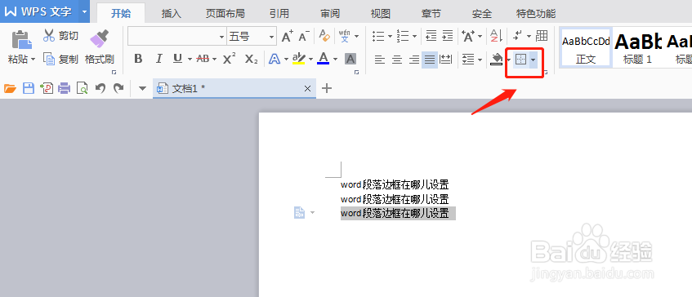Clear formatting with eraser icon
Screen dimensions: 692x297
tap(324, 36)
